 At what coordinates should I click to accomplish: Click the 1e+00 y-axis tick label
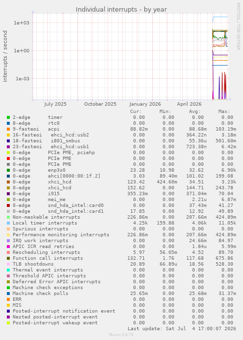click(x=22, y=51)
